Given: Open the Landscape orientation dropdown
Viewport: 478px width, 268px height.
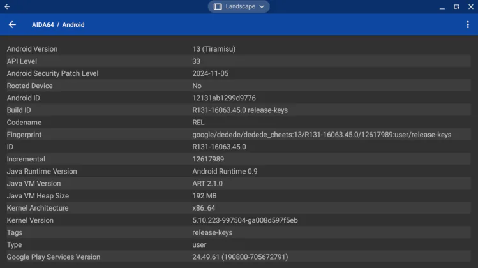Looking at the screenshot, I should [239, 6].
